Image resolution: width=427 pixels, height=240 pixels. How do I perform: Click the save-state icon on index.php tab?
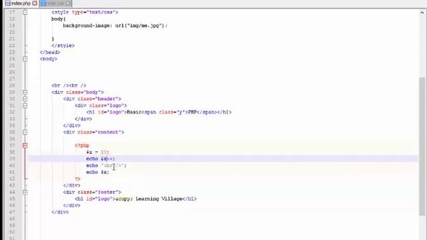7,3
